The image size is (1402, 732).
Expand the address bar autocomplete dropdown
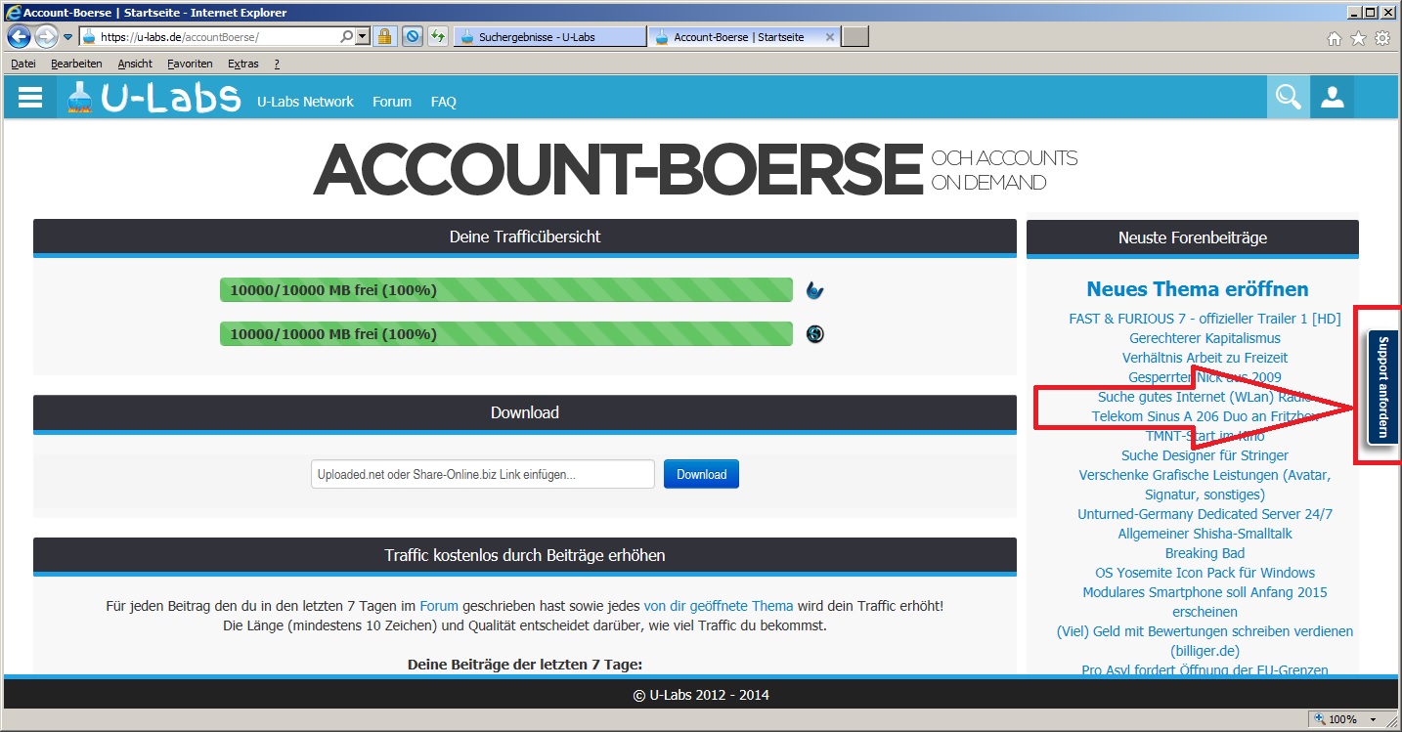(x=363, y=37)
